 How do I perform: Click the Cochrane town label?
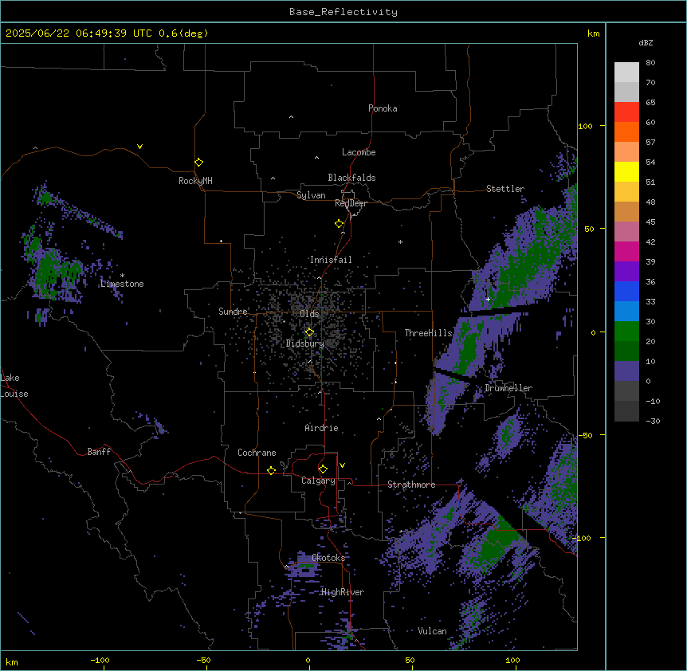(257, 453)
